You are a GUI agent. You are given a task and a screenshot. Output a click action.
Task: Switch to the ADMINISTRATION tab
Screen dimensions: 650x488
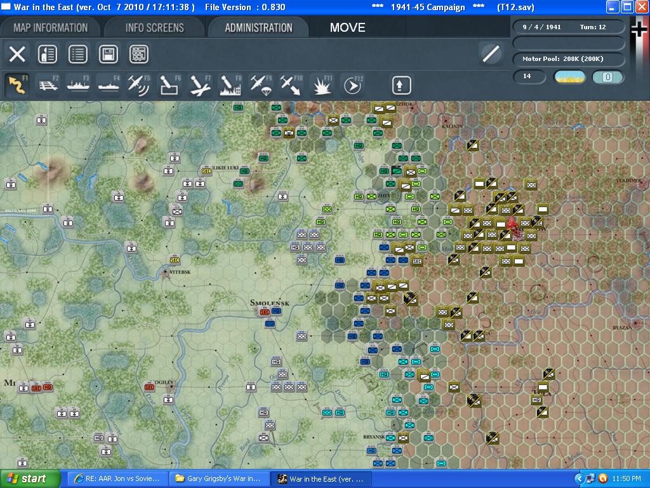(259, 28)
